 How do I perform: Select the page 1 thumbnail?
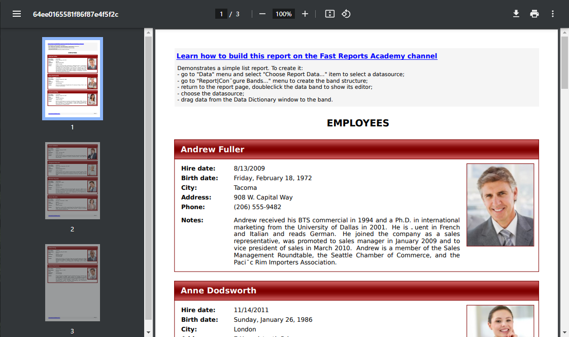(x=72, y=79)
